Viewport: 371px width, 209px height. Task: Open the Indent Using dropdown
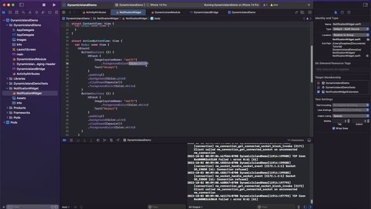[351, 116]
